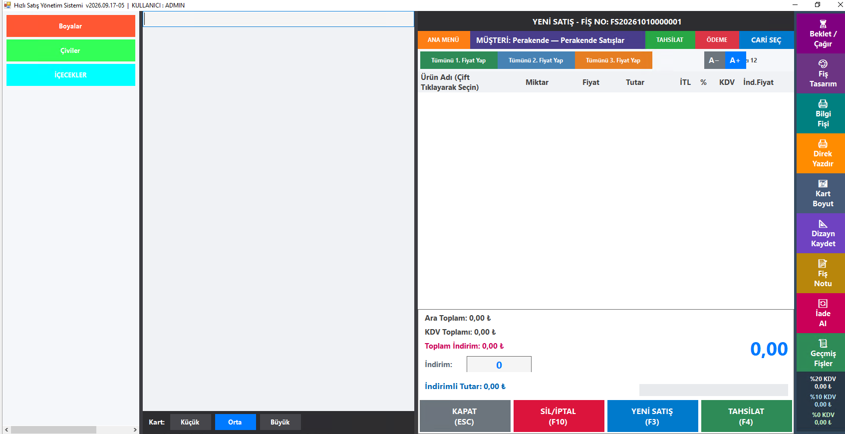The height and width of the screenshot is (434, 845).
Task: Click the Beklet / Çağır hourglass icon
Action: click(x=823, y=24)
